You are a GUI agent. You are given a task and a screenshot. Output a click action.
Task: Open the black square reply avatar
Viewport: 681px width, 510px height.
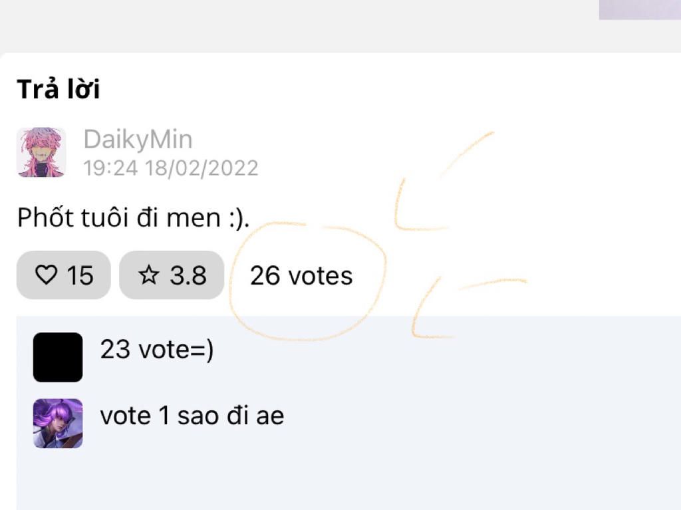(58, 357)
